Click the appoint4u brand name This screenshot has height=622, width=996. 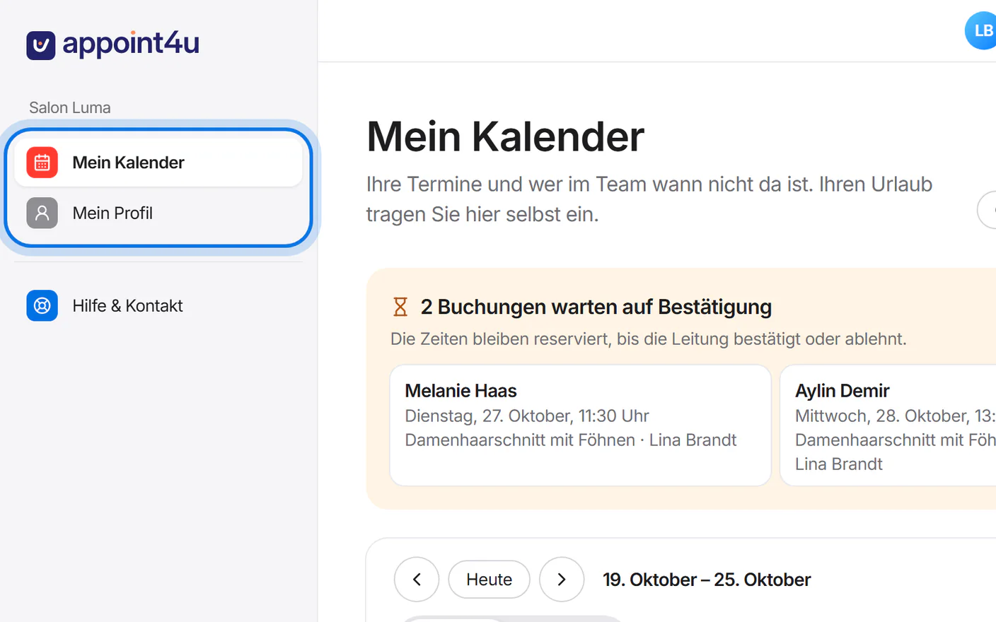(x=131, y=45)
